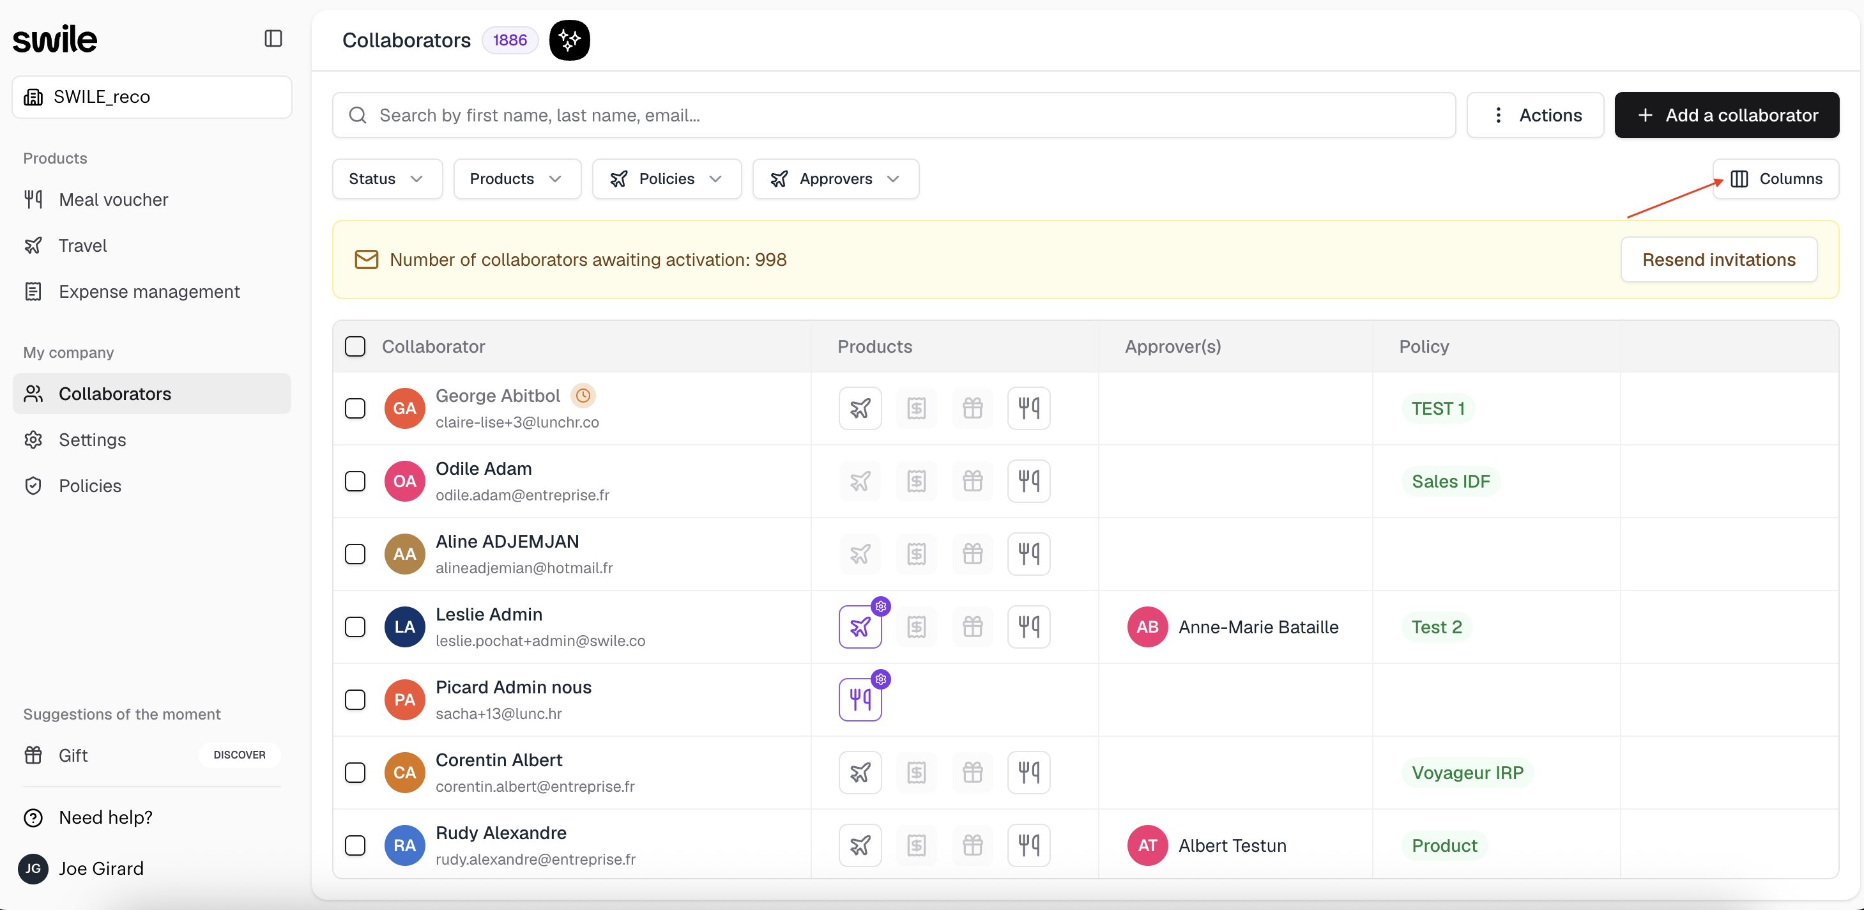Collapse the sidebar panel icon

point(273,38)
